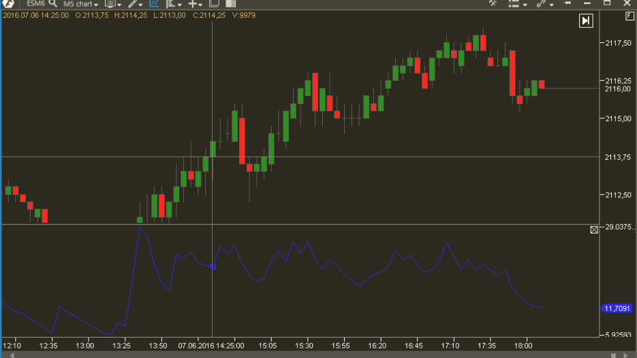This screenshot has width=637, height=358.
Task: Click the V:9979 volume value
Action: (244, 16)
